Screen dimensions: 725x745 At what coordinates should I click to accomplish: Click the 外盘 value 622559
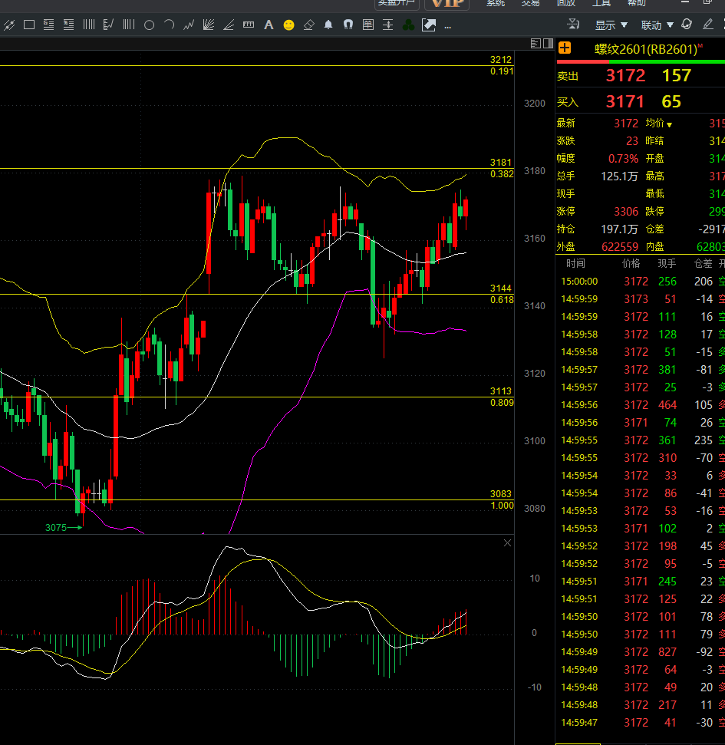(620, 247)
